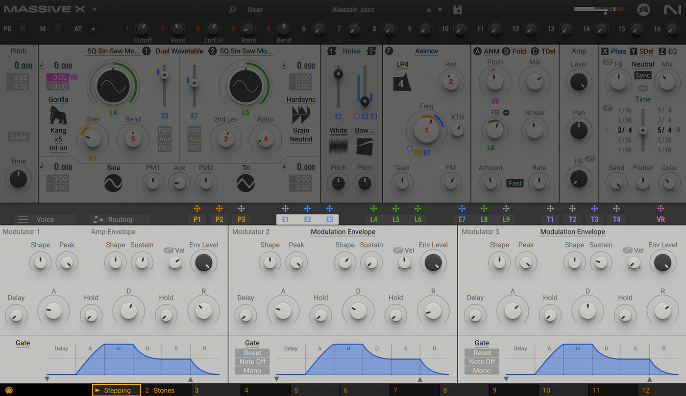Select the Stepping performer slot
Viewport: 686px width, 396px height.
click(x=117, y=390)
